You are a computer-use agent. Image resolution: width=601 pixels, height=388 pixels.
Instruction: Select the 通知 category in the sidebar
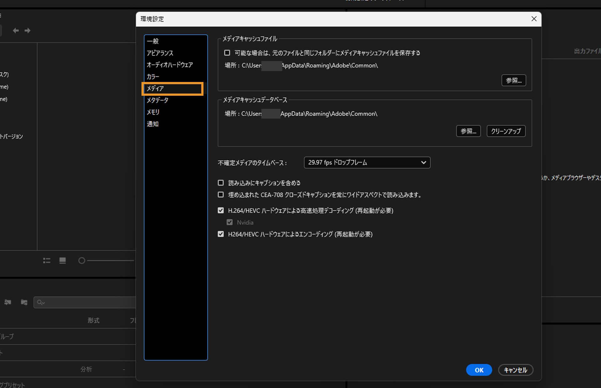click(152, 124)
